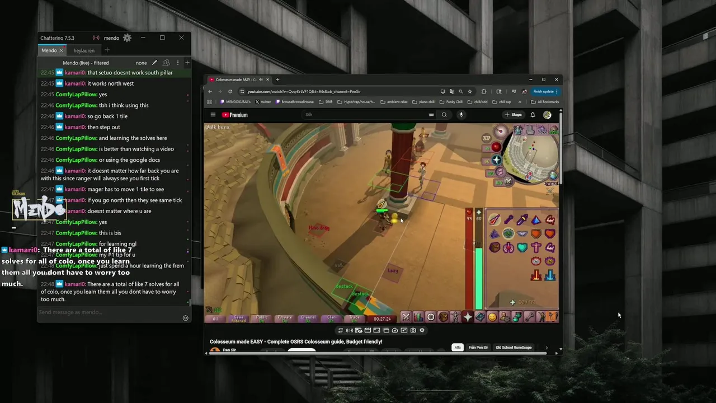Select the All chat filter in game
The height and width of the screenshot is (403, 716).
[215, 318]
